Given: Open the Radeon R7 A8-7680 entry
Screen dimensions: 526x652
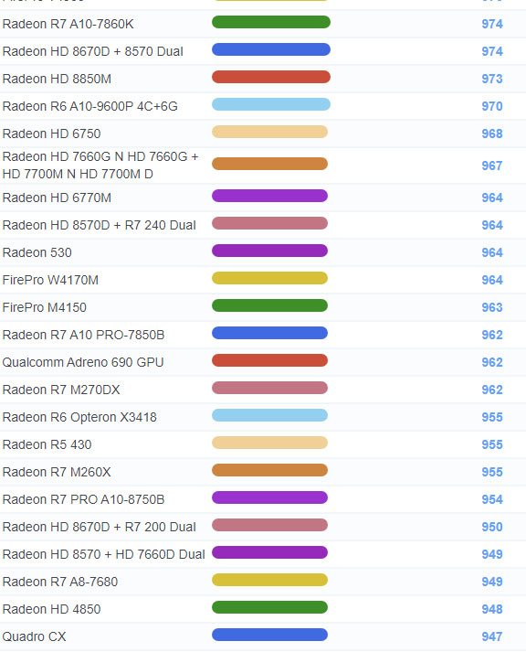Looking at the screenshot, I should point(60,583).
